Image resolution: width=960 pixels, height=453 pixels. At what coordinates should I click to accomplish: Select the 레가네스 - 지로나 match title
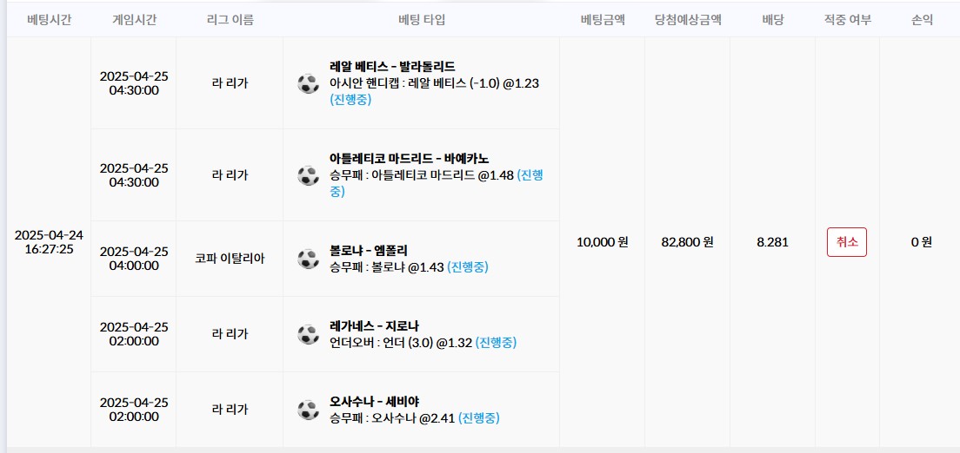pyautogui.click(x=374, y=326)
